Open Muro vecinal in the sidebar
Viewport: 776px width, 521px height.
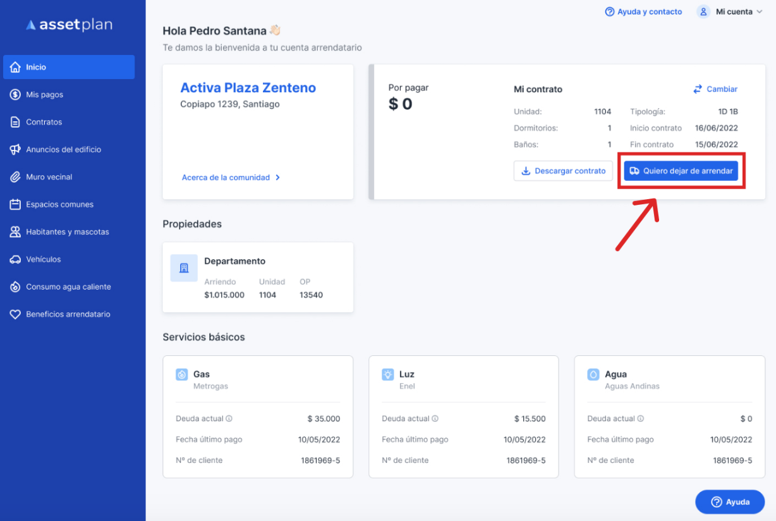[x=69, y=177]
